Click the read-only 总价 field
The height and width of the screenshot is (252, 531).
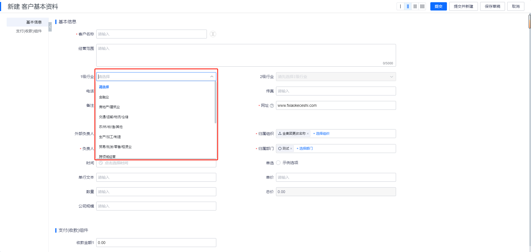336,192
